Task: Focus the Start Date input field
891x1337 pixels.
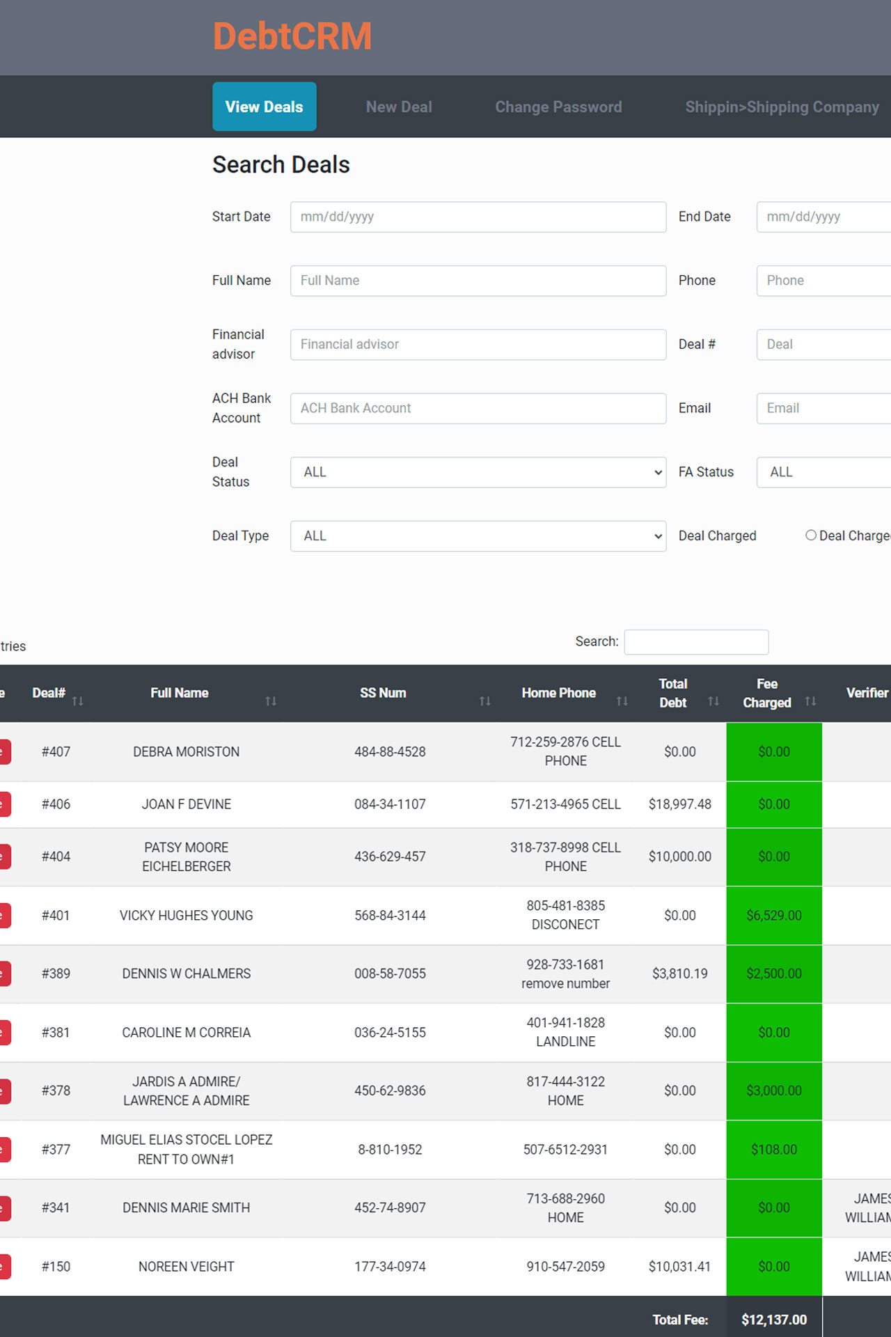Action: coord(478,217)
